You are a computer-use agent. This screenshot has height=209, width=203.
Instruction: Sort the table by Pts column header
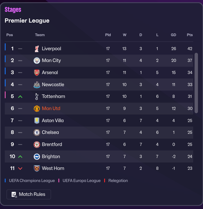coord(190,35)
